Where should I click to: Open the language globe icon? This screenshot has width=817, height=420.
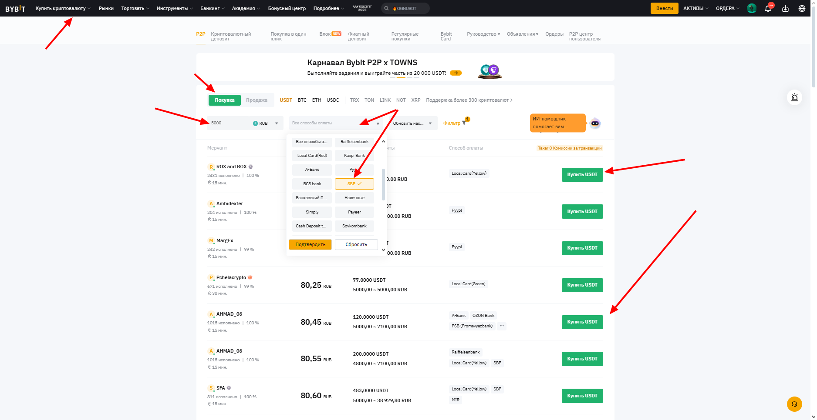(x=802, y=8)
